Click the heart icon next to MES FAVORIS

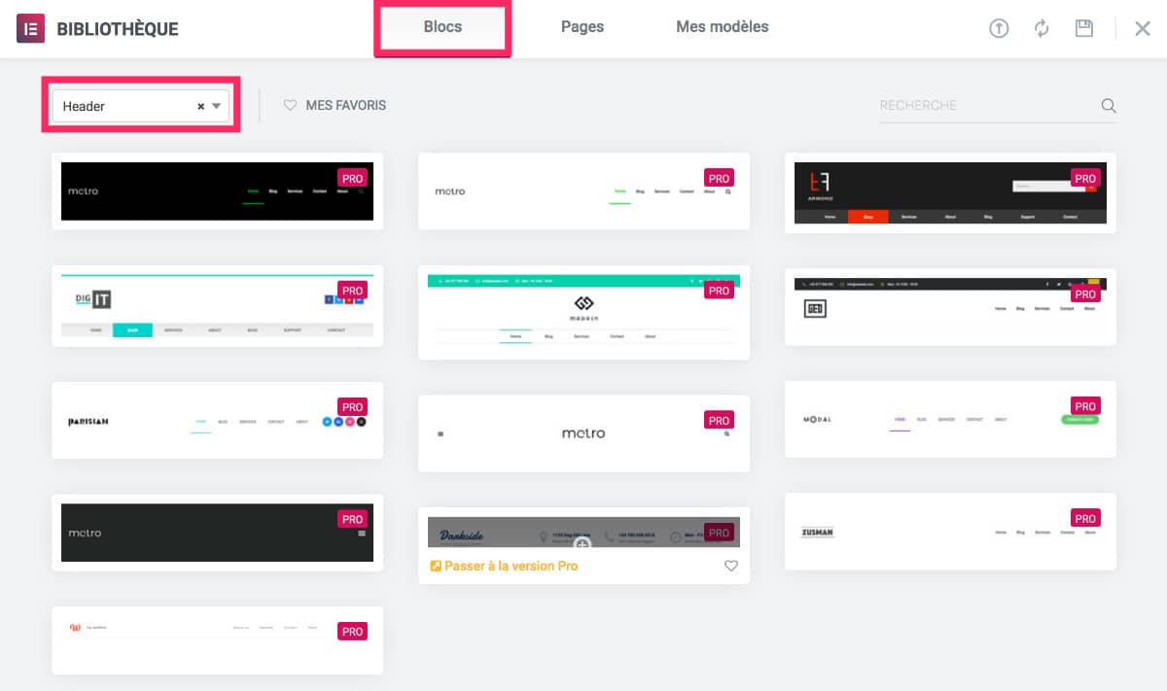[x=291, y=105]
